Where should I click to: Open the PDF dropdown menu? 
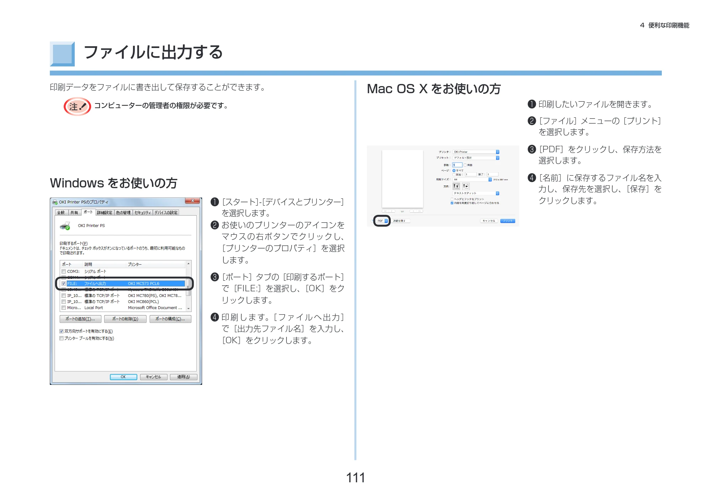(x=382, y=221)
